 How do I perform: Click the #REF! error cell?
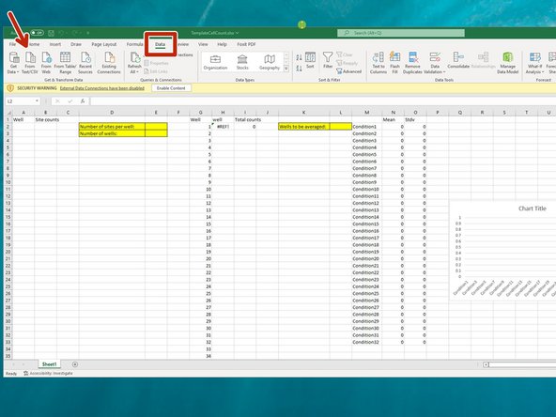[223, 127]
